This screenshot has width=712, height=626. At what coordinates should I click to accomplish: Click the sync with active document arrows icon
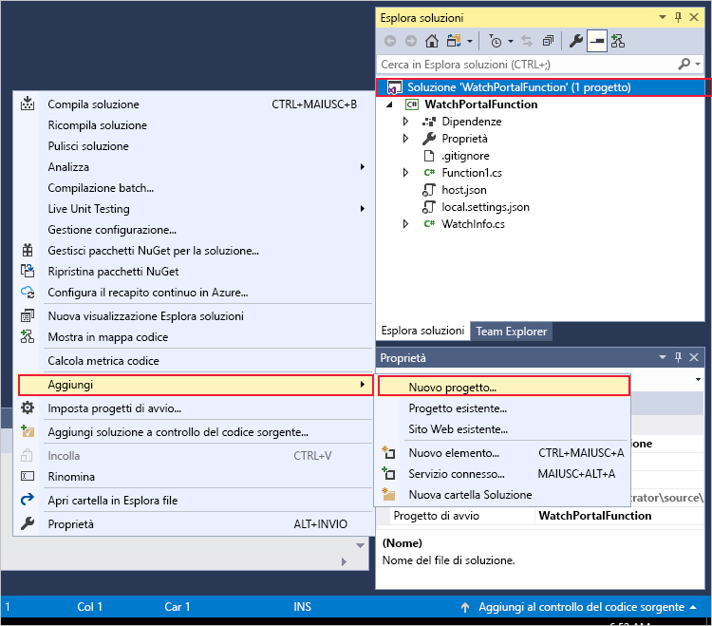tap(527, 42)
